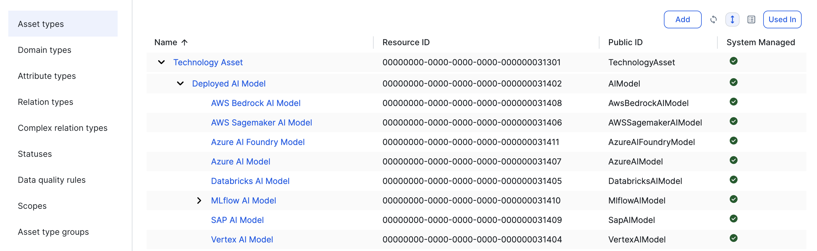817x251 pixels.
Task: Click System Managed checkmark for Azure AI Model
Action: (x=733, y=160)
